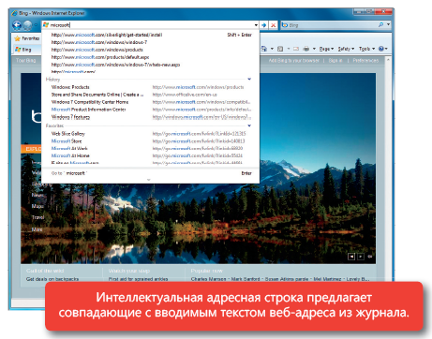The height and width of the screenshot is (339, 432).
Task: Click 'Charles Manson' popular now link
Action: pos(208,279)
